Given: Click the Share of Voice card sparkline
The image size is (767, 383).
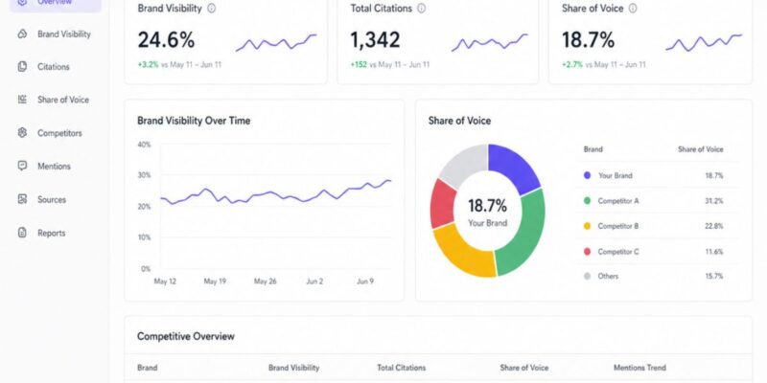Looking at the screenshot, I should click(704, 42).
